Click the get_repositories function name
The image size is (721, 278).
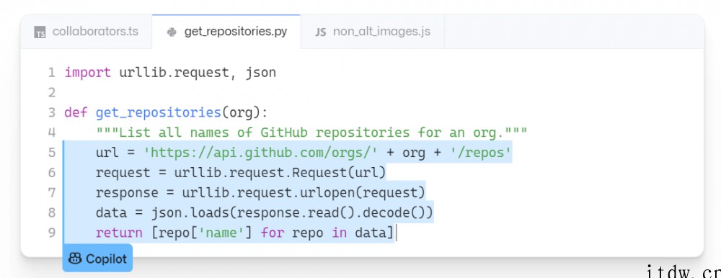click(158, 113)
